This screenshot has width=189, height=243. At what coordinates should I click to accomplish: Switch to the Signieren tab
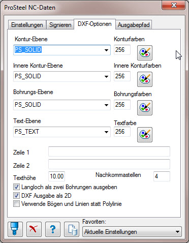(x=60, y=25)
